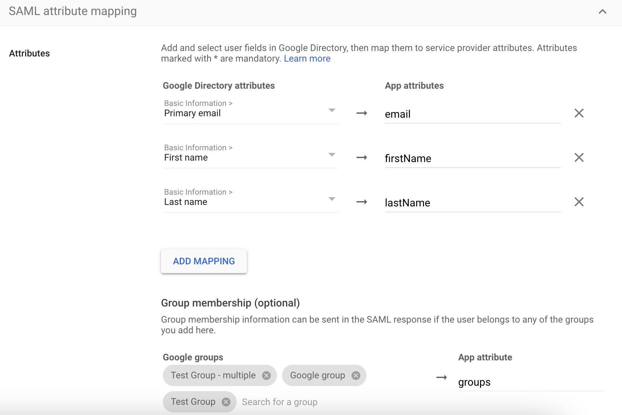Remove the 'Test Group' chip
The height and width of the screenshot is (415, 622).
pyautogui.click(x=226, y=402)
